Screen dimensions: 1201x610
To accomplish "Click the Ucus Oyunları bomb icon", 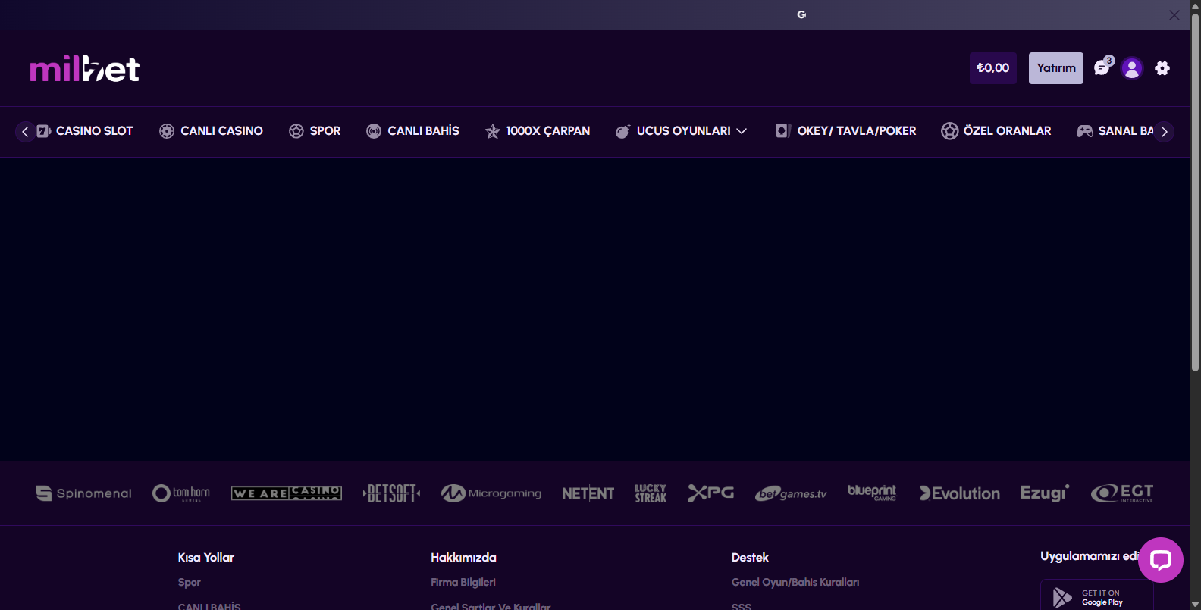I will (622, 131).
